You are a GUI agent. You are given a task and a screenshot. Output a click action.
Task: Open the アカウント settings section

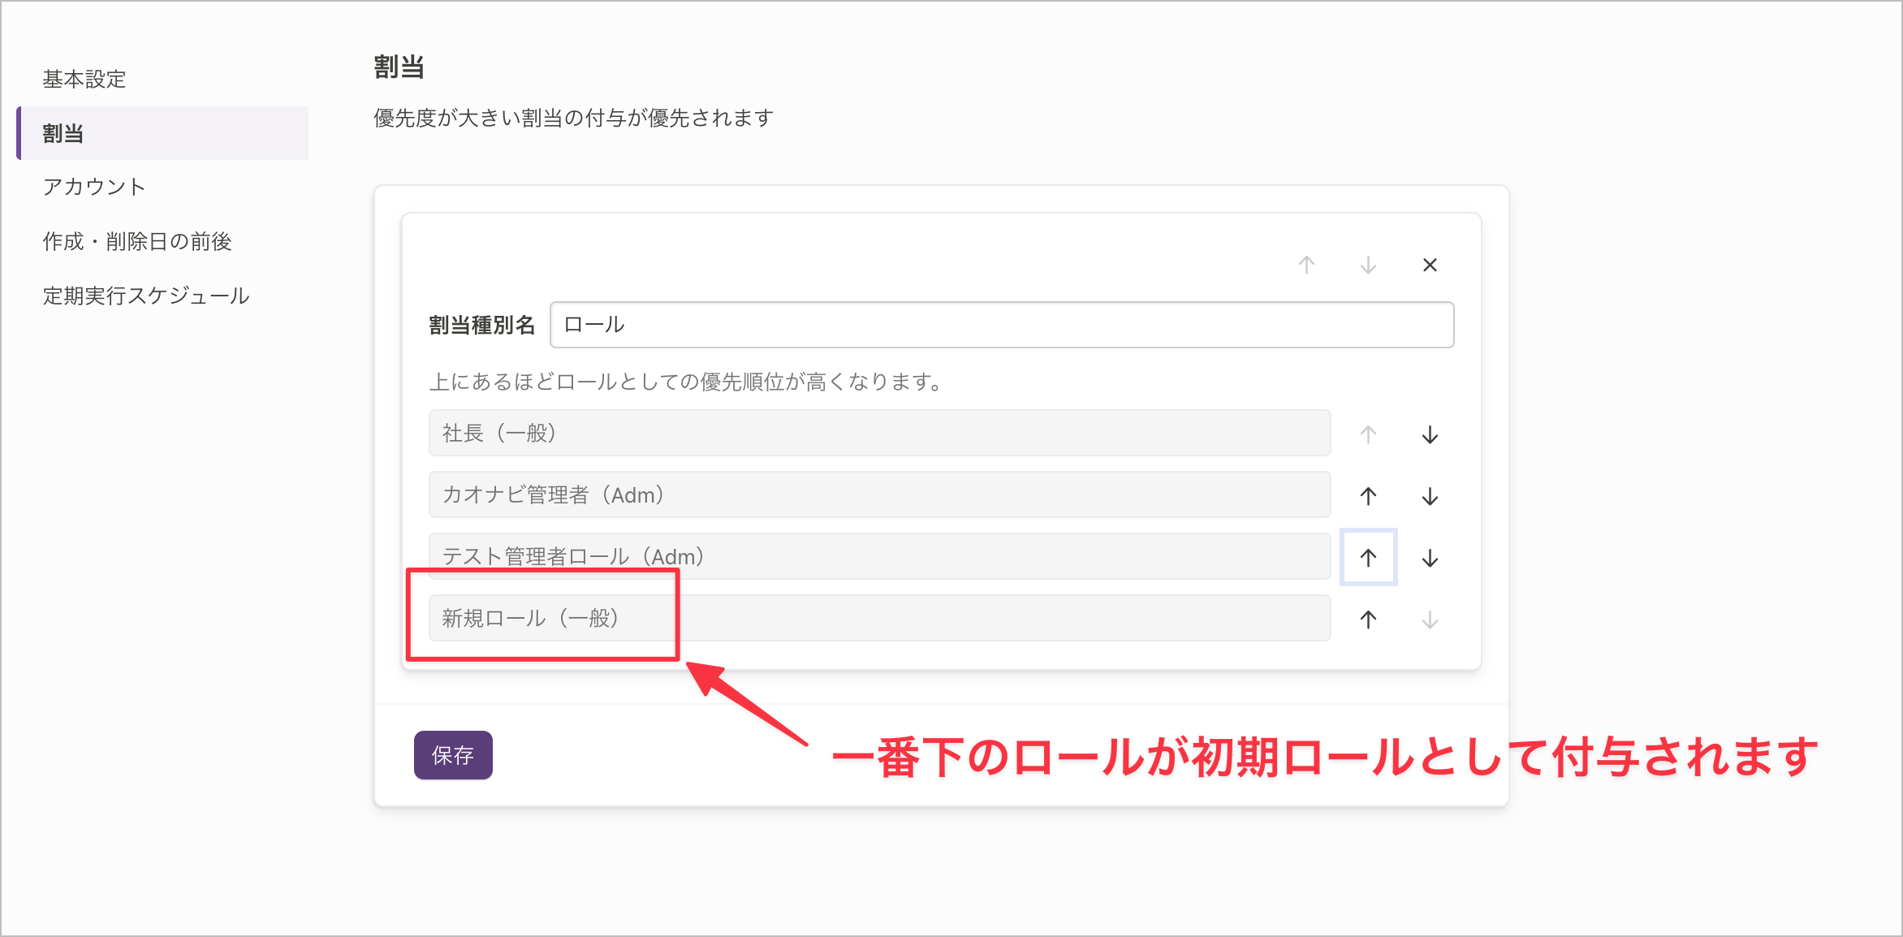coord(94,187)
